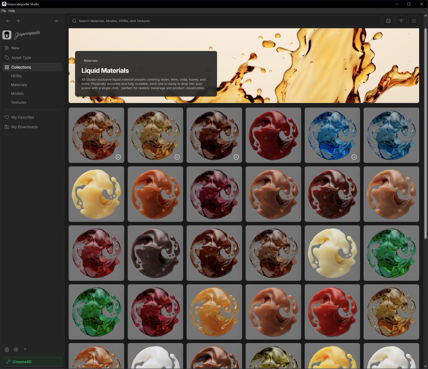Open the green liquid beside the cream-white thumbnail
This screenshot has height=369, width=428.
click(391, 253)
